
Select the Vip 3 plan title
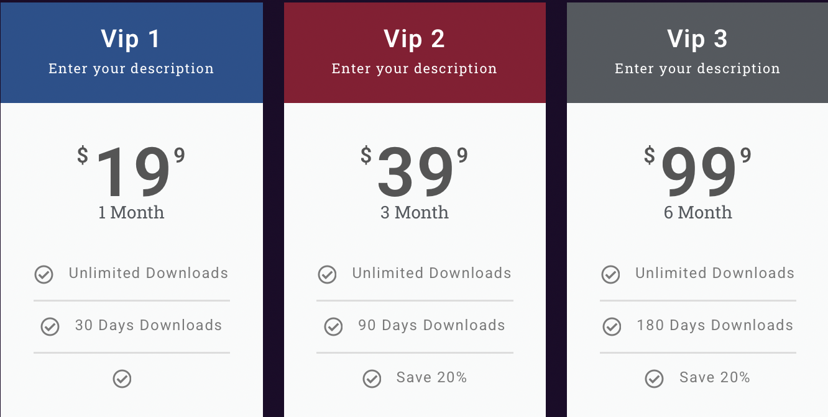(697, 39)
